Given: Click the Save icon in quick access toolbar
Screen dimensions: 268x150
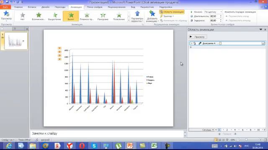Looking at the screenshot, I should (x=7, y=2).
